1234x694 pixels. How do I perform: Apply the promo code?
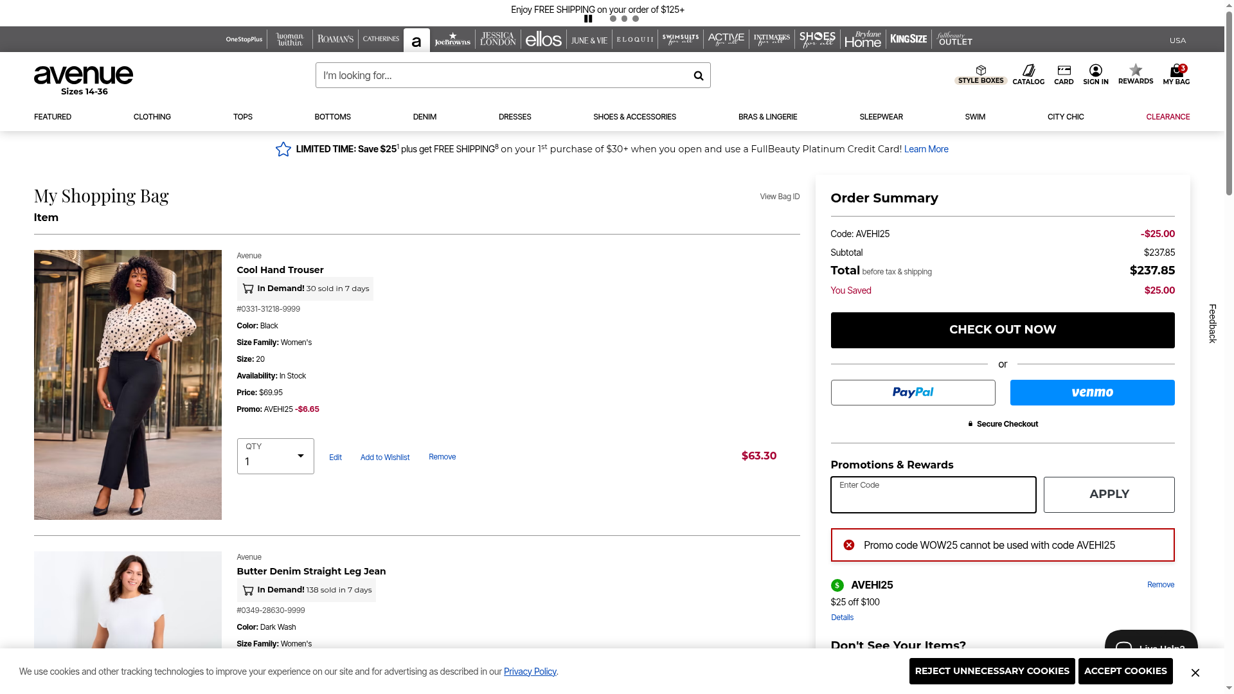[x=1109, y=495]
